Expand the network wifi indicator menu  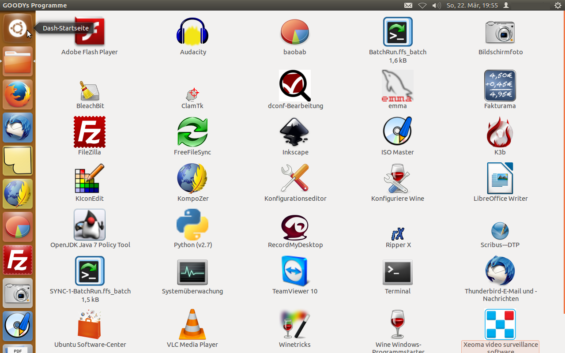422,5
